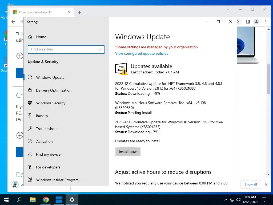
Task: Click the Activation checkmark circle icon
Action: 30,141
